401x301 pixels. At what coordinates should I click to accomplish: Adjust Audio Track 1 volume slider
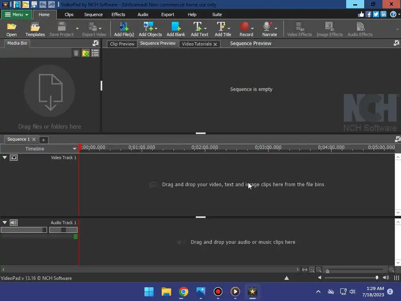coord(24,230)
